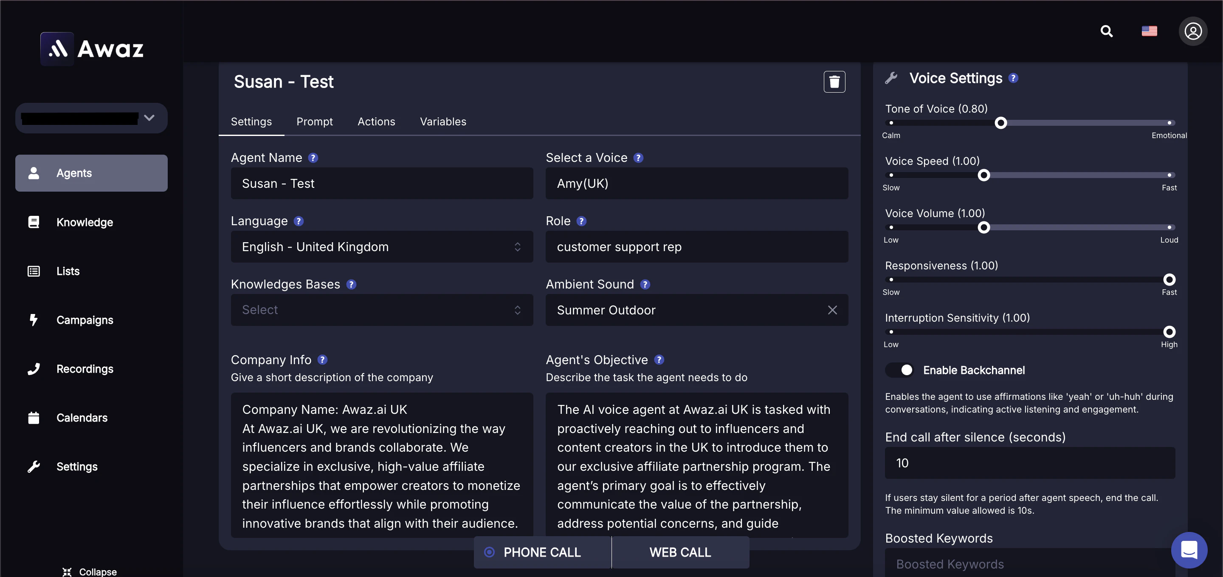Select the PHONE CALL radio option
The width and height of the screenshot is (1223, 577).
pos(490,552)
